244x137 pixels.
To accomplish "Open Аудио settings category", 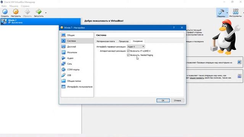I will pyautogui.click(x=77, y=58).
